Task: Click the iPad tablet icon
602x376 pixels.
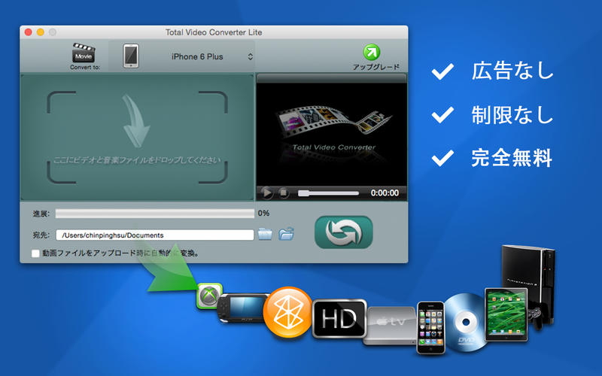Action: click(x=506, y=314)
